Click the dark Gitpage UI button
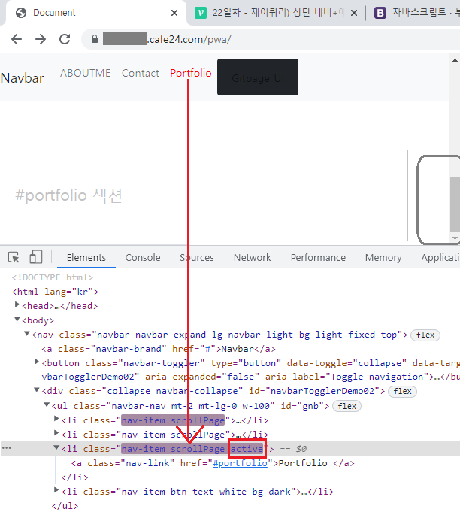The image size is (460, 515). coord(258,77)
